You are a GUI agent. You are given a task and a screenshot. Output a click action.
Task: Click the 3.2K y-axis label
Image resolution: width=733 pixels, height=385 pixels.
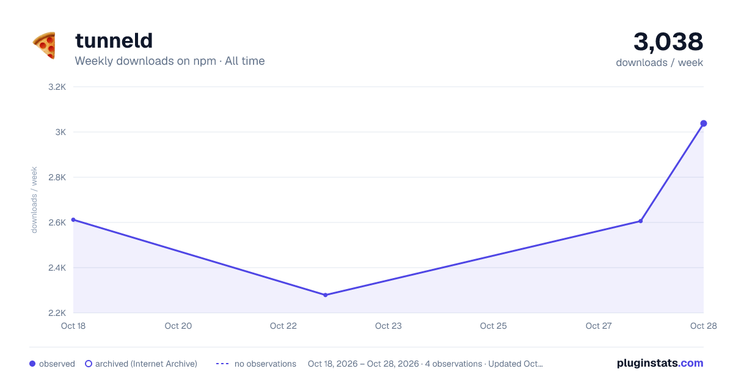[x=57, y=87]
